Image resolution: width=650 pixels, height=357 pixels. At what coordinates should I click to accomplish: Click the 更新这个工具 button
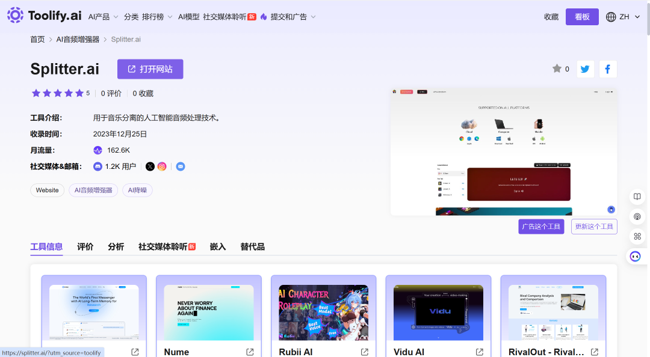(x=594, y=227)
